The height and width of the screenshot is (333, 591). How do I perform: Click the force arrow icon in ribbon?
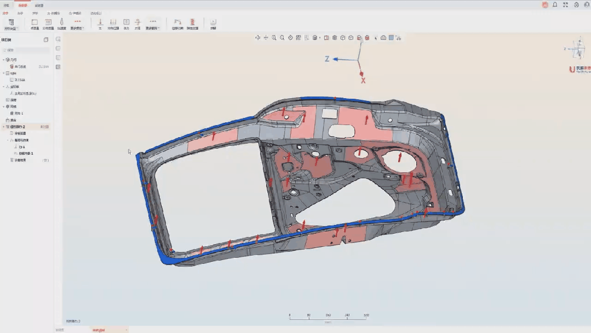pyautogui.click(x=100, y=22)
